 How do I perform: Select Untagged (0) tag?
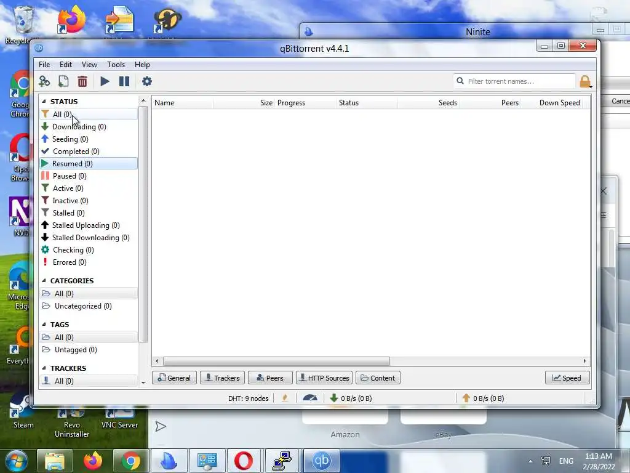[89, 350]
